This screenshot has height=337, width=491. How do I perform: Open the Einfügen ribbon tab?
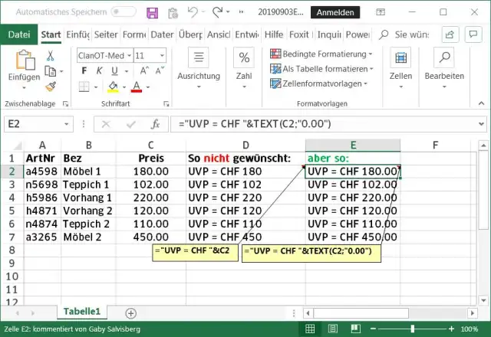78,34
